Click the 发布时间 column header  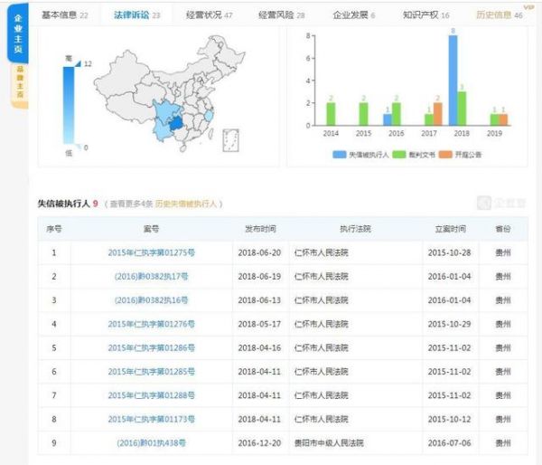260,229
